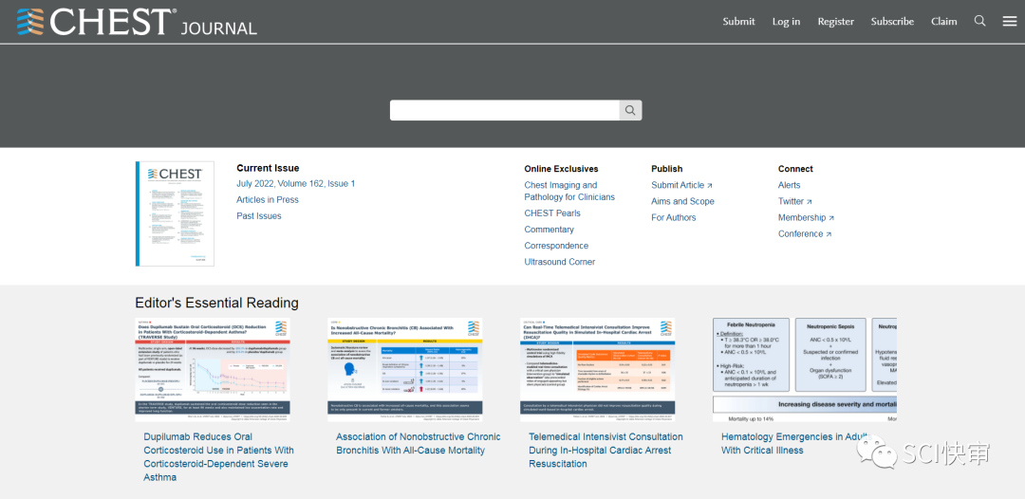Open Dupilumab Reduces Oral Corticosteroid Use article
The width and height of the screenshot is (1025, 499).
point(219,457)
